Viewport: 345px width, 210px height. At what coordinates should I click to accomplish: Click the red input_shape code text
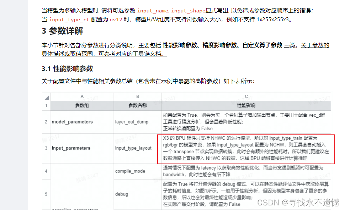pos(188,11)
